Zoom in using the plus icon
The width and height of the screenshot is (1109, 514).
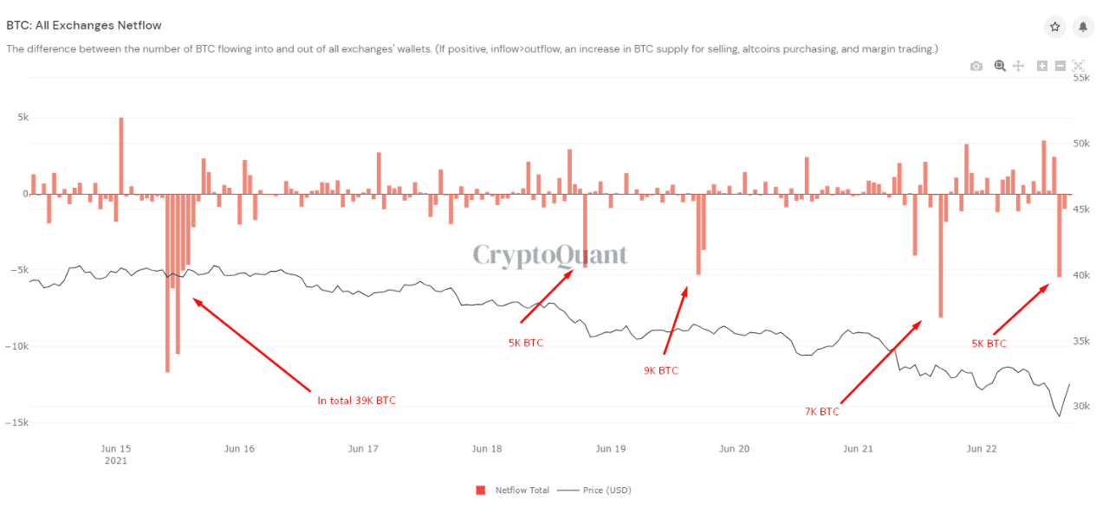pos(1041,65)
